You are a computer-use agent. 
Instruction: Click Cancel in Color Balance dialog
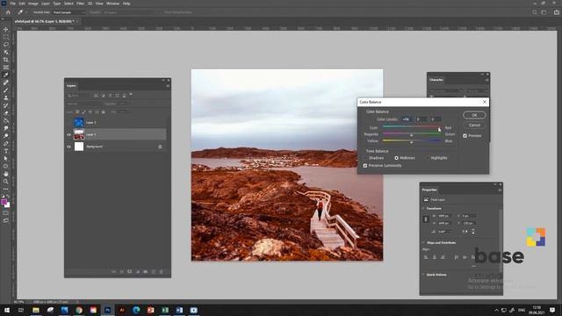(474, 125)
